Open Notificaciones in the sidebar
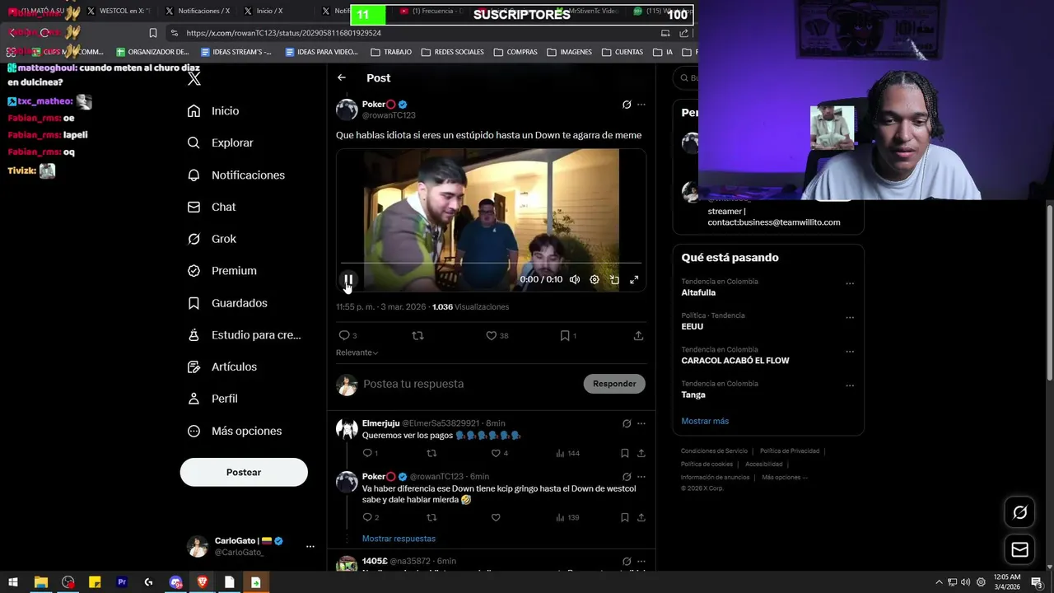 pos(236,175)
